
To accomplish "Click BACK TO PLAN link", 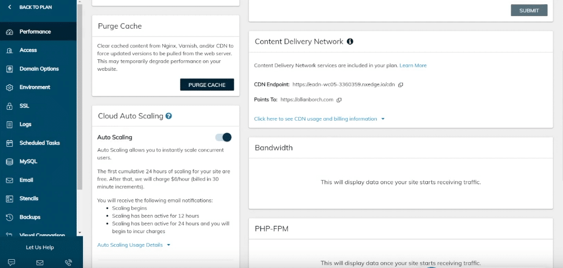I will click(x=35, y=7).
